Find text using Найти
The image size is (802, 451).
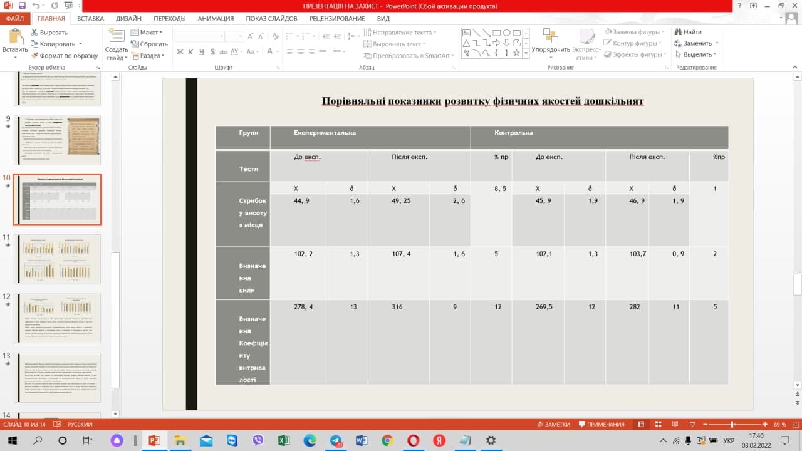688,32
